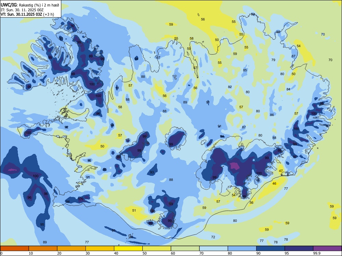Select the initial time line 'IT: Sun. 30. 11. 2025 00Z'
342x256 pixels.
pyautogui.click(x=22, y=10)
